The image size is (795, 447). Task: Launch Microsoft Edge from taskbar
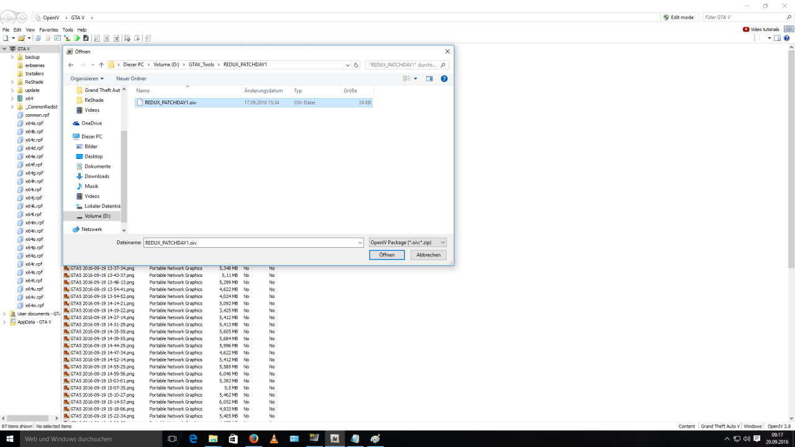[x=193, y=438]
